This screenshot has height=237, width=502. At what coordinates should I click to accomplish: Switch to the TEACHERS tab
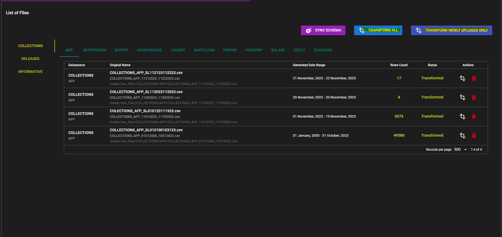coord(323,50)
